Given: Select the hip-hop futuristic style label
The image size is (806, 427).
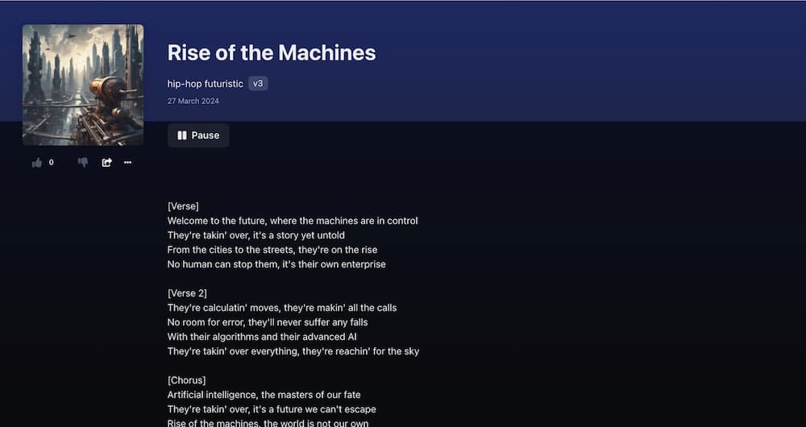Looking at the screenshot, I should coord(205,84).
